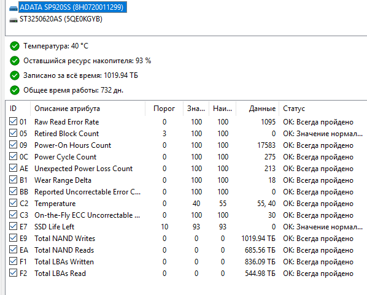Toggle the EA Total NAND Reads checkbox
367x295 pixels.
(x=13, y=250)
